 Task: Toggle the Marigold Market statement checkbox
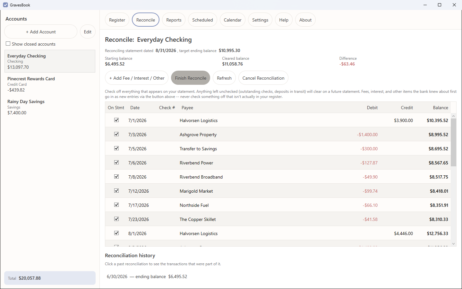pyautogui.click(x=116, y=191)
